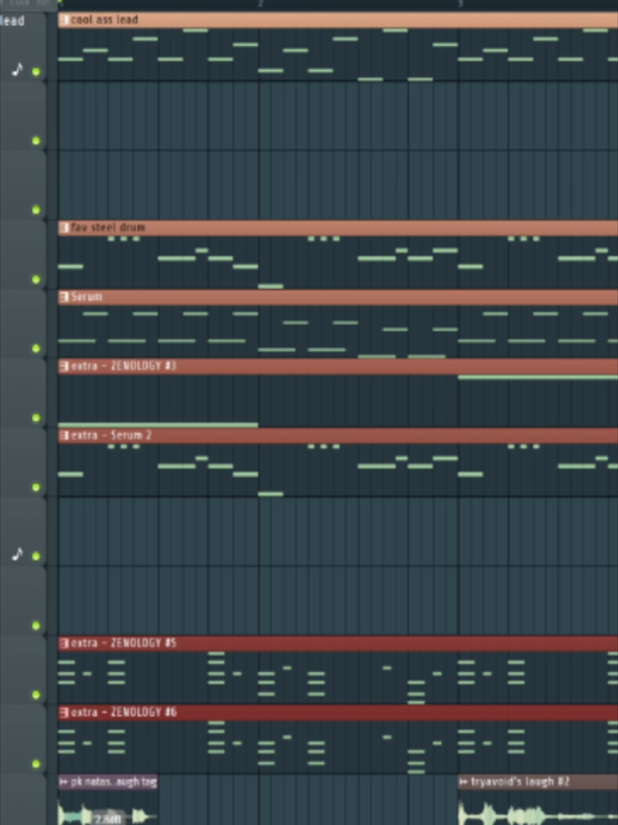The image size is (618, 825).
Task: Mute the extra - ZENOLOGY #5 track
Action: coord(36,695)
